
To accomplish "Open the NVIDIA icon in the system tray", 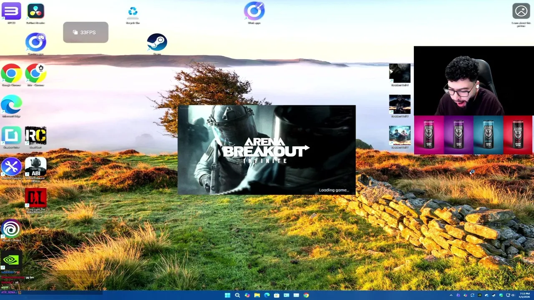I will point(479,295).
